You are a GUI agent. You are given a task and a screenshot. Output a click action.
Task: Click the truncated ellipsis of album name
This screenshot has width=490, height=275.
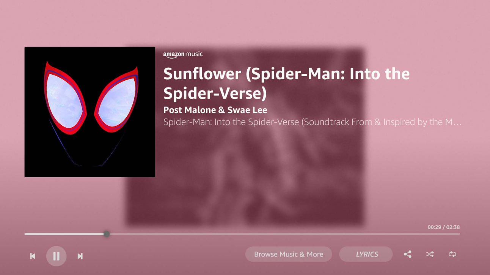[458, 122]
